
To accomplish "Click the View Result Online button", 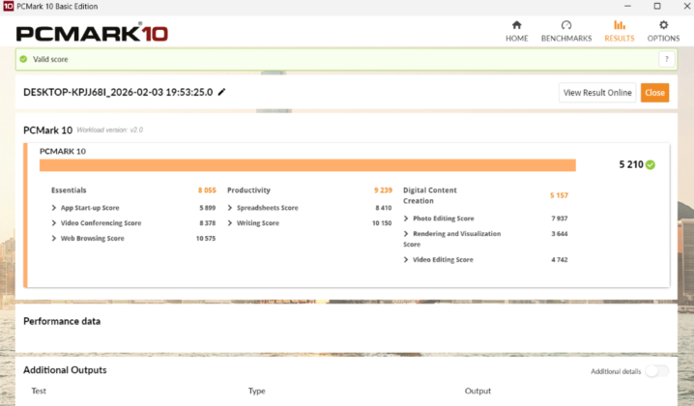I will (x=597, y=93).
